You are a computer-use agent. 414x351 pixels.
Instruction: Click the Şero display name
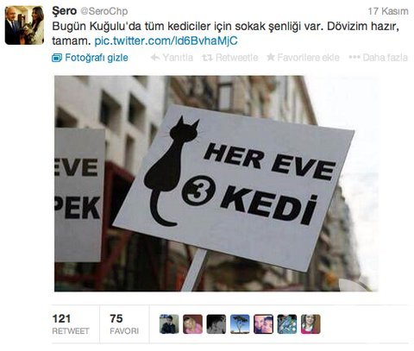(64, 11)
